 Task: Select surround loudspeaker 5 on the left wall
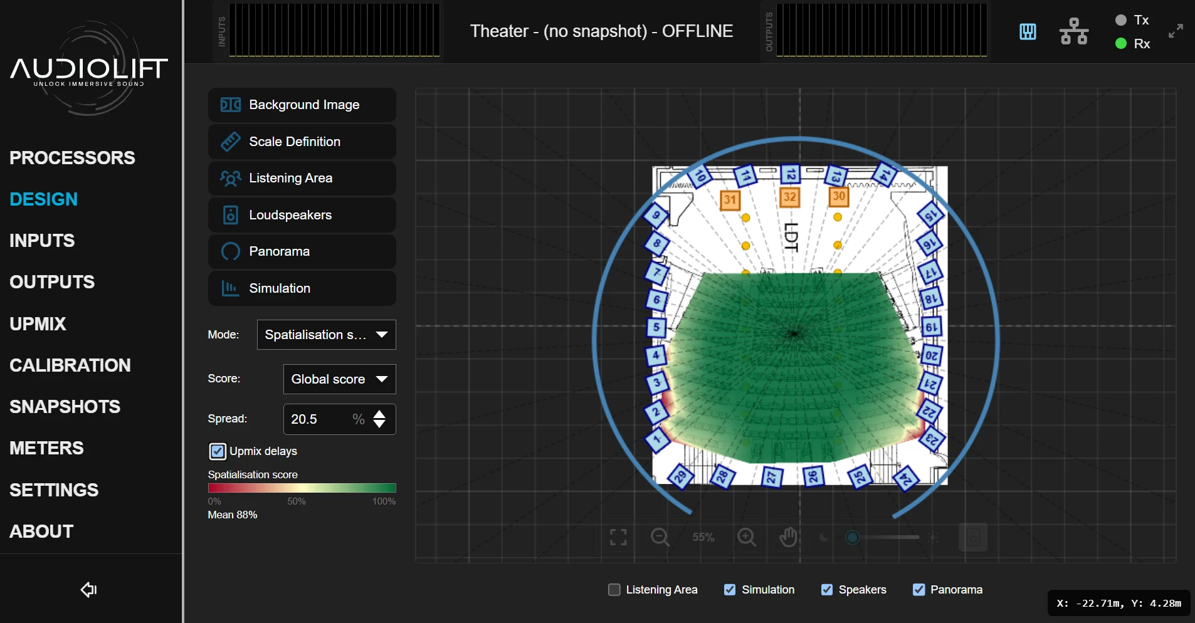[x=656, y=327]
